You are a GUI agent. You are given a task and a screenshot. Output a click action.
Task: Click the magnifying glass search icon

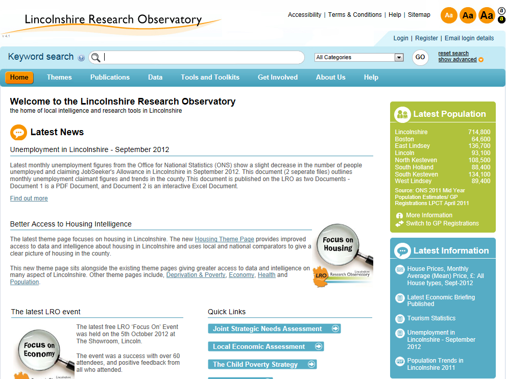point(95,58)
